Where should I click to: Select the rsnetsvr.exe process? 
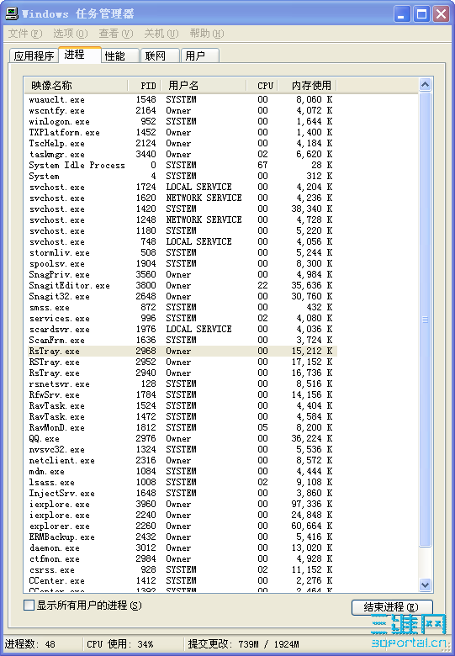click(183, 384)
